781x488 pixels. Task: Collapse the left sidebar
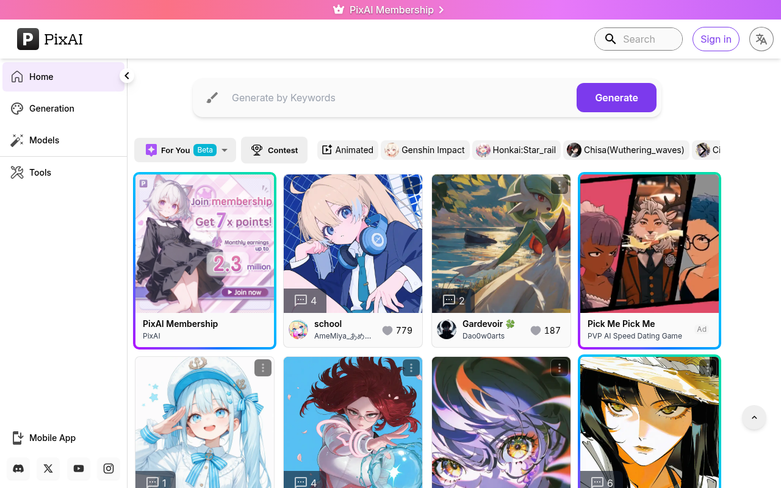(x=126, y=75)
